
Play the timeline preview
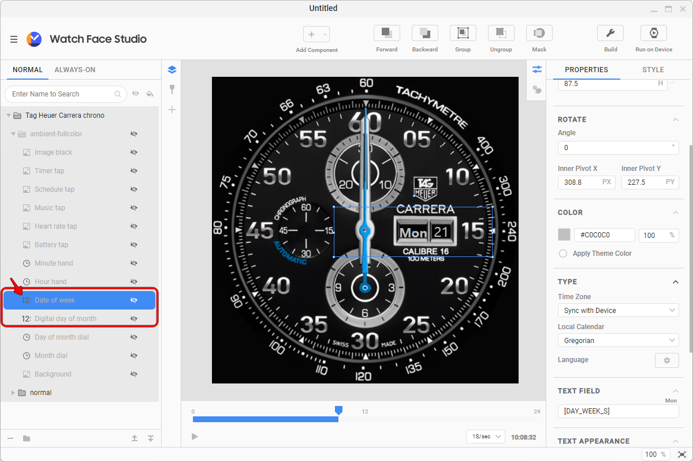click(x=195, y=437)
